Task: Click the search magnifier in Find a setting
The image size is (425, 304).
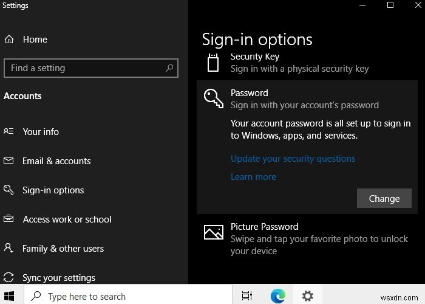Action: pos(169,68)
